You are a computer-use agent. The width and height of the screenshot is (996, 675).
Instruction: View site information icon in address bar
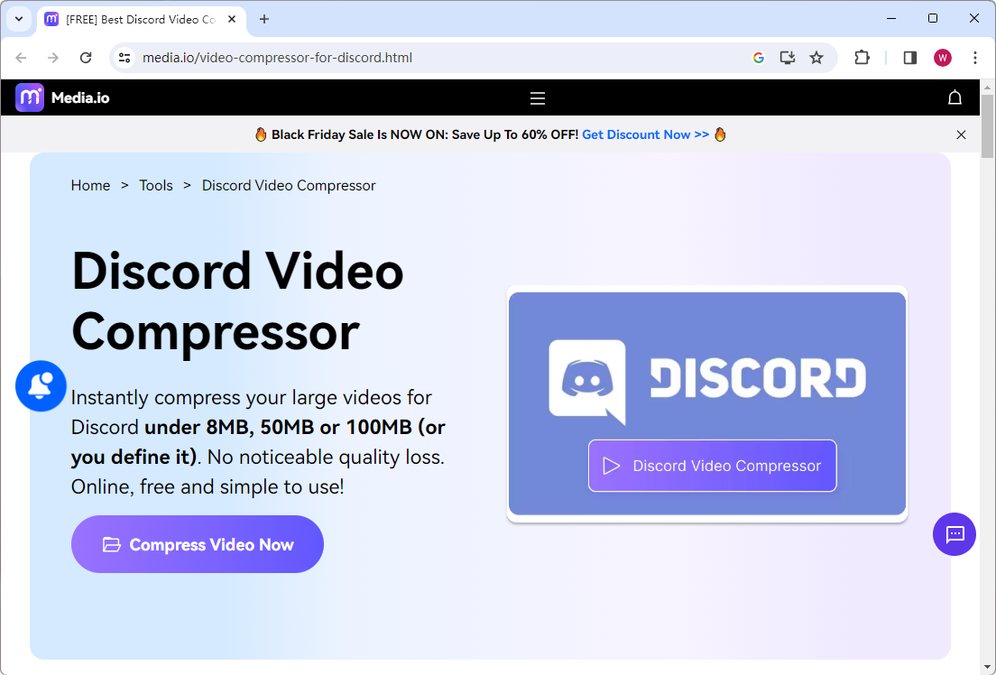[124, 58]
